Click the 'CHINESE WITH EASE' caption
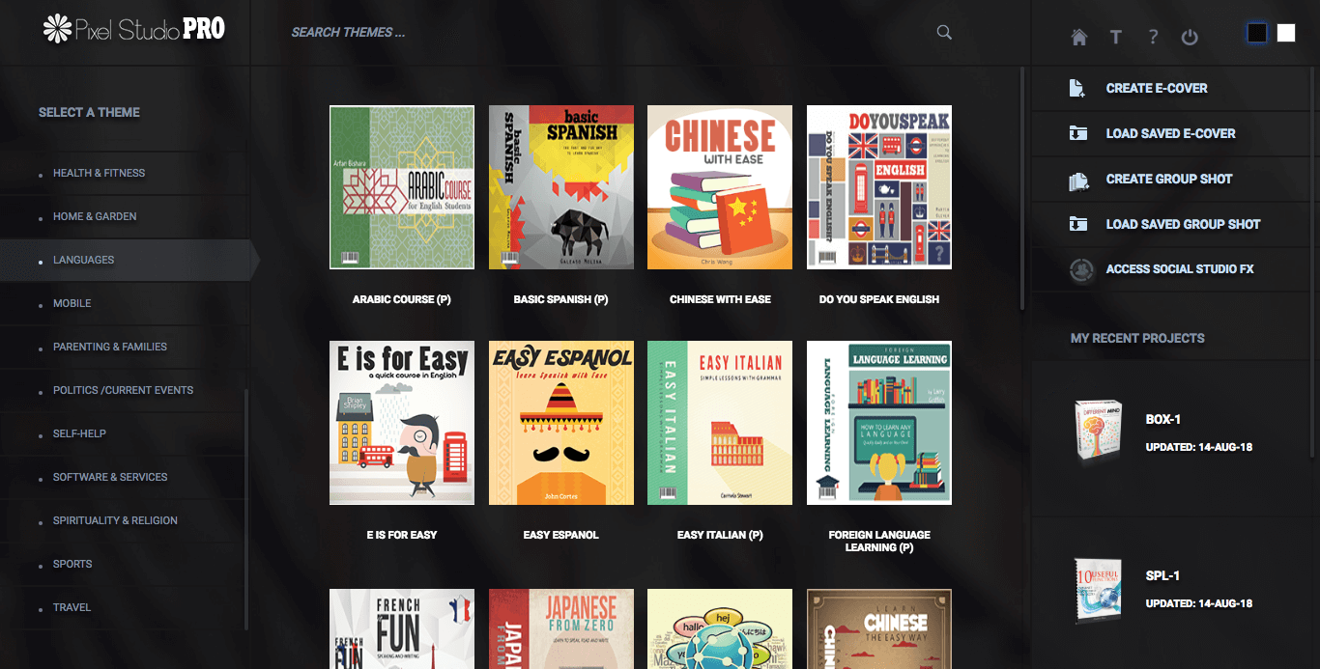 click(x=720, y=299)
